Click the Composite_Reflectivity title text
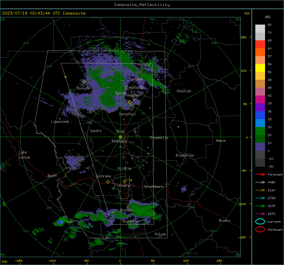 (x=142, y=5)
